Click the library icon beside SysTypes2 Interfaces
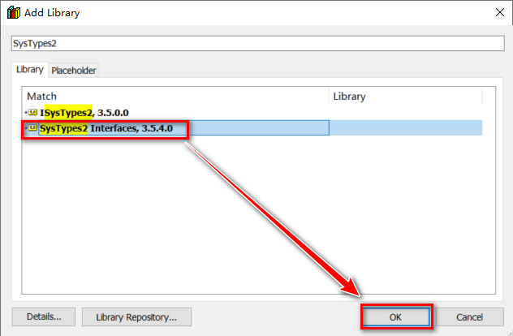Viewport: 513px width, 336px height. [x=32, y=128]
